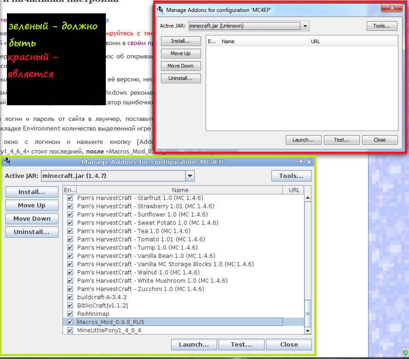Toggle Pam's HarvestCraft Walnut 1.0 checkbox
Viewport: 409px width, 359px height.
tap(70, 273)
